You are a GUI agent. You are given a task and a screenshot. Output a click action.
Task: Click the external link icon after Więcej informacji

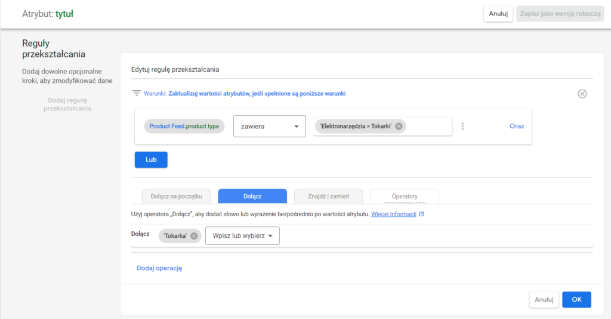coord(421,214)
